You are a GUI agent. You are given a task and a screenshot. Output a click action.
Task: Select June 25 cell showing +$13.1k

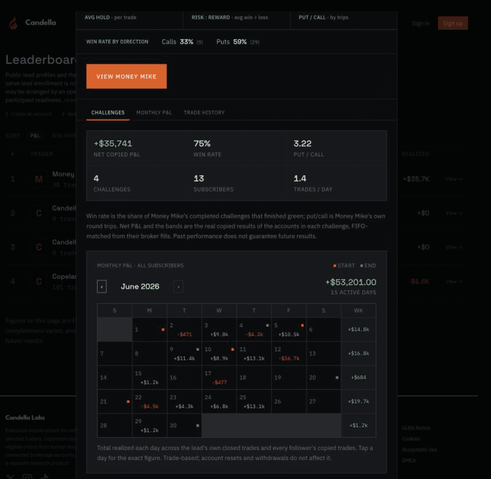click(254, 402)
